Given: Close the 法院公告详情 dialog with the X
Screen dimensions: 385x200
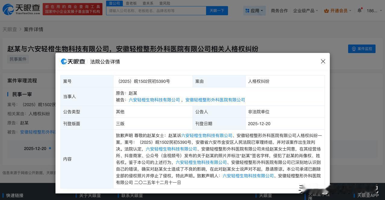Looking at the screenshot, I should click(323, 61).
